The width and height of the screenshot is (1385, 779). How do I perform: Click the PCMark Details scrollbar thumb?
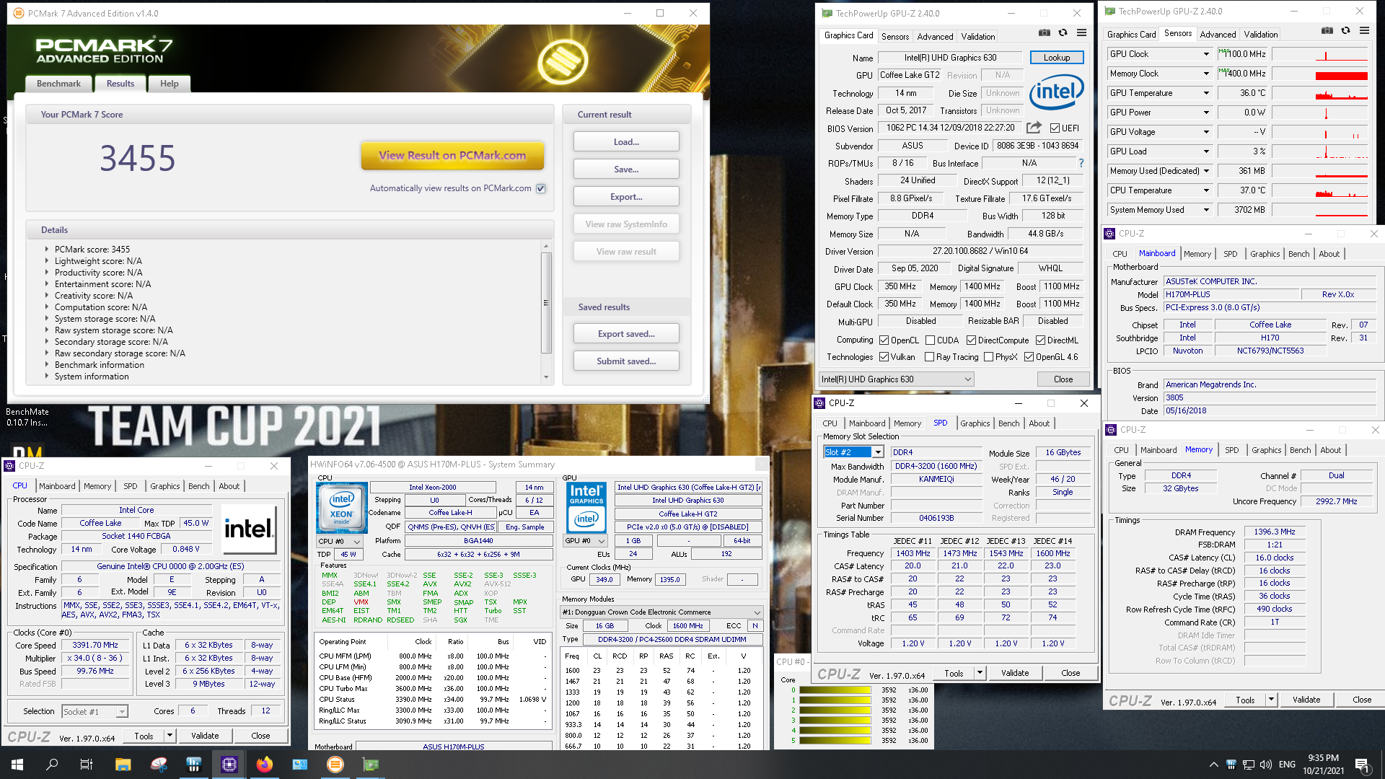point(546,303)
